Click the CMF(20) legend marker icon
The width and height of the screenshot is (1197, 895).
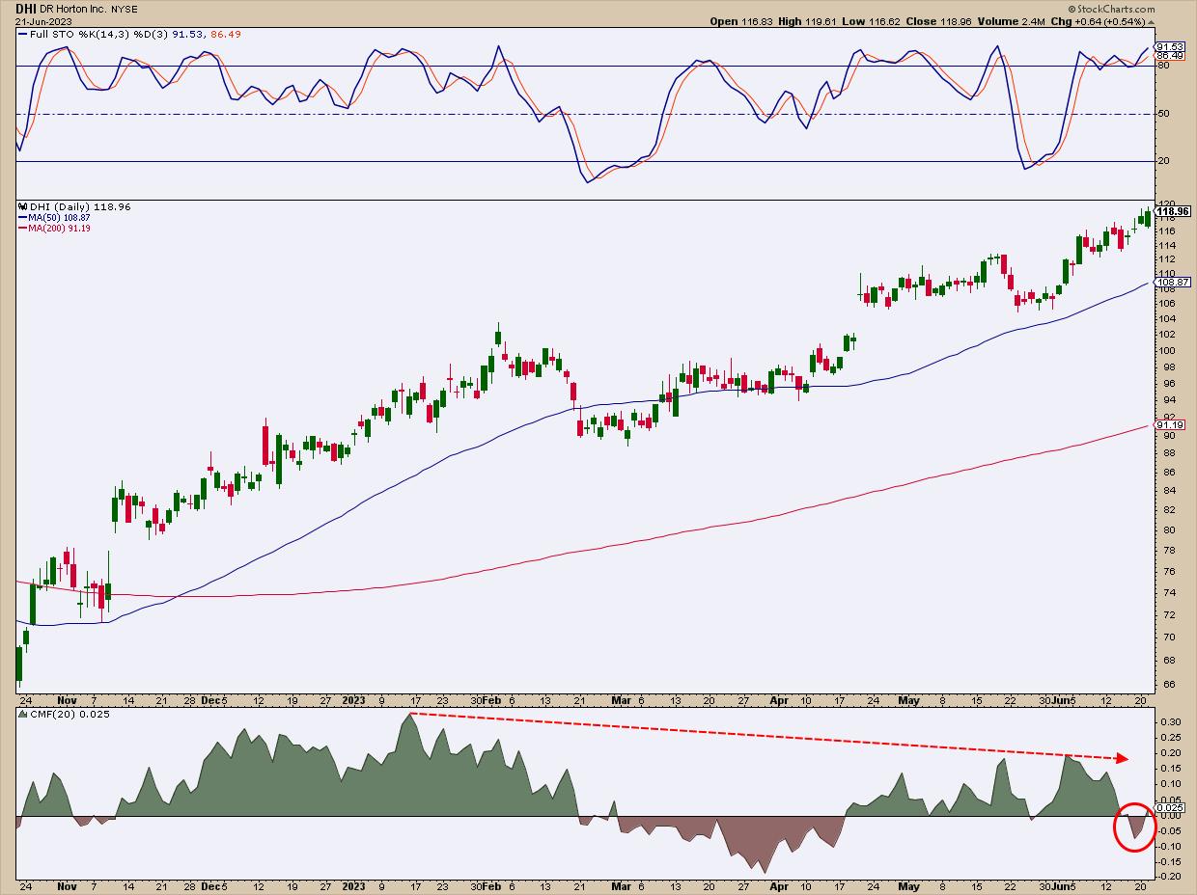[22, 714]
